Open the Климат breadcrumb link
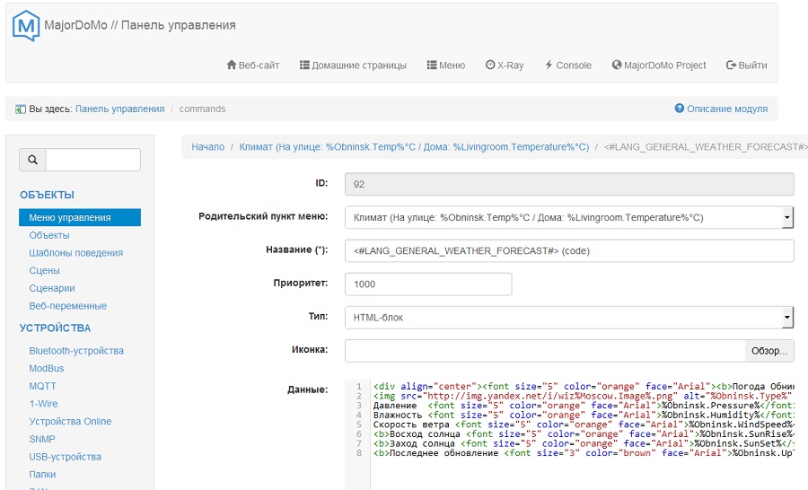This screenshot has height=490, width=808. pyautogui.click(x=414, y=147)
